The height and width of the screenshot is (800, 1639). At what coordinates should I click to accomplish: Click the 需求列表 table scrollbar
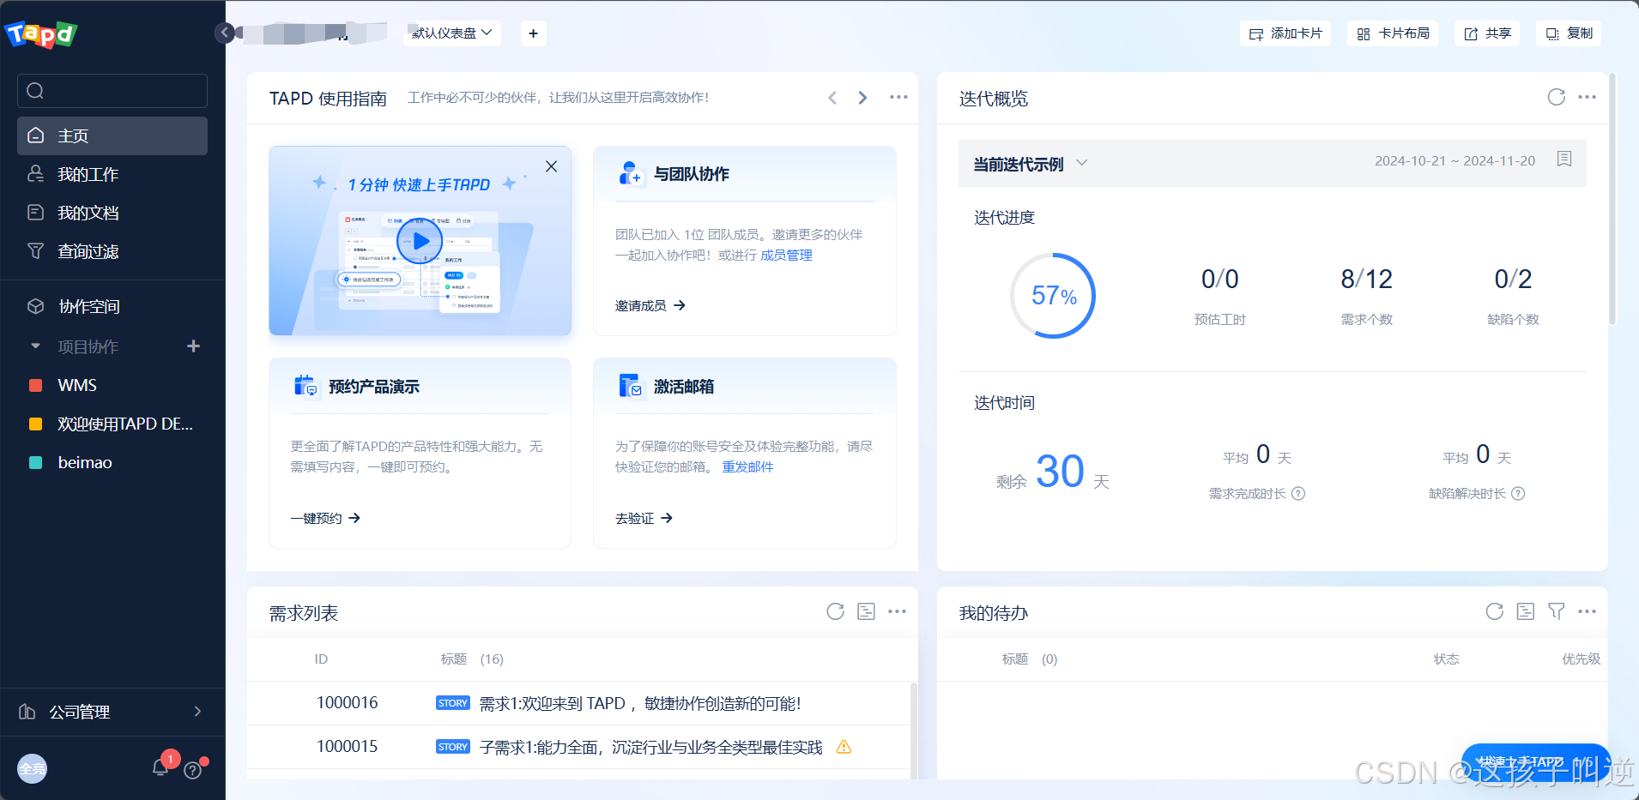pyautogui.click(x=914, y=731)
